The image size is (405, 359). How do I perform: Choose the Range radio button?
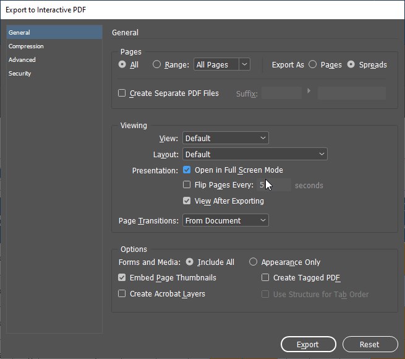click(x=157, y=64)
